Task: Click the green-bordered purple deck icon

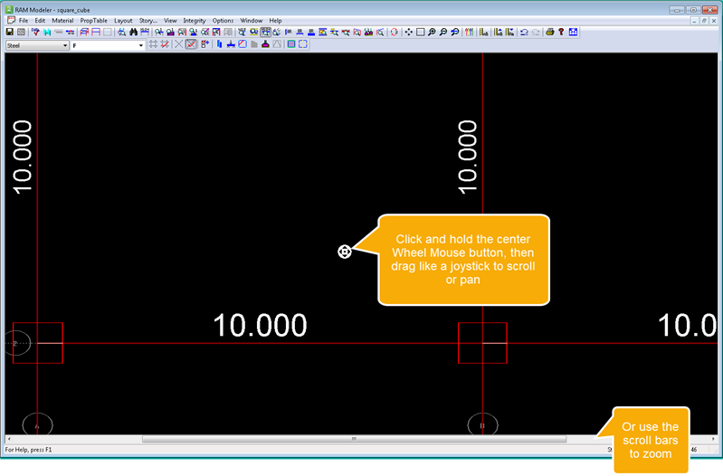Action: coord(291,44)
